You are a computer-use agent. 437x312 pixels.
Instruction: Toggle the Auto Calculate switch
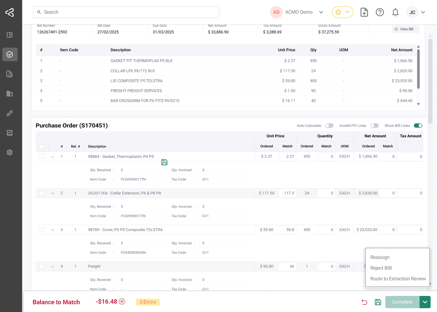329,126
